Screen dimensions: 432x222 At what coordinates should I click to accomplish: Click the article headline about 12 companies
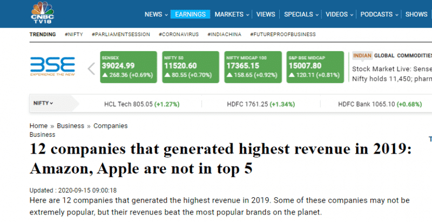(x=220, y=158)
